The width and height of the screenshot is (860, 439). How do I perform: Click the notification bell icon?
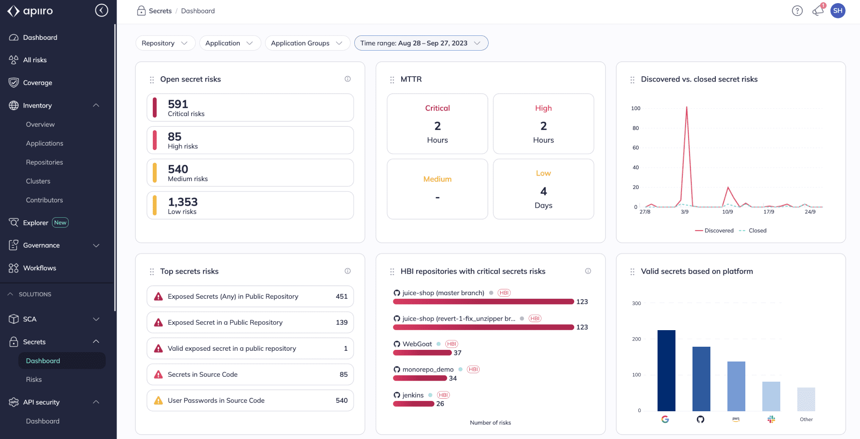pyautogui.click(x=817, y=10)
